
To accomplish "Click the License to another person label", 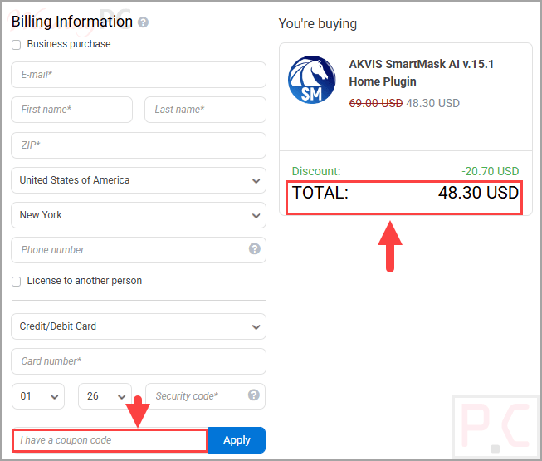I will pyautogui.click(x=85, y=281).
